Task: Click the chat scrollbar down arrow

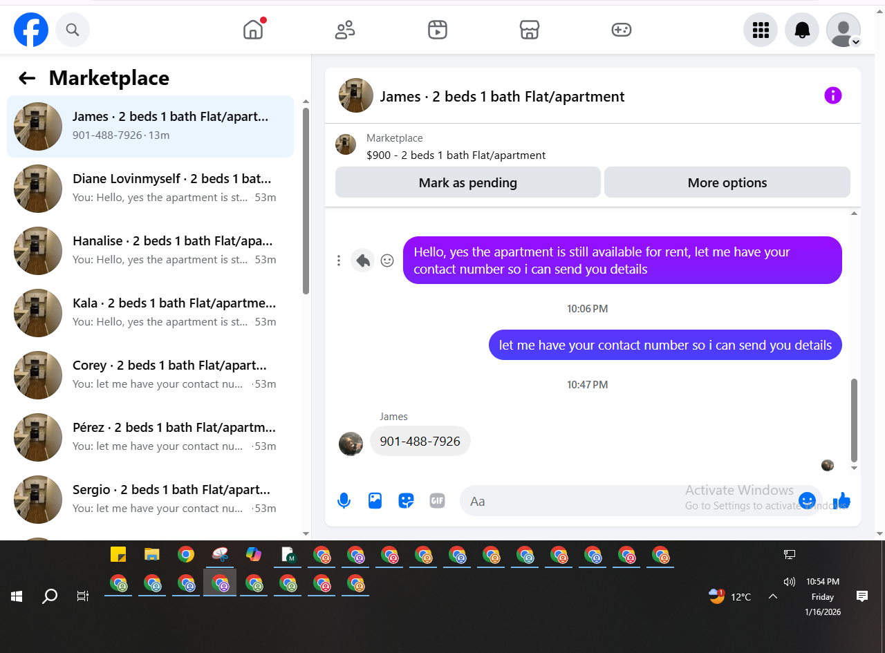Action: 854,468
